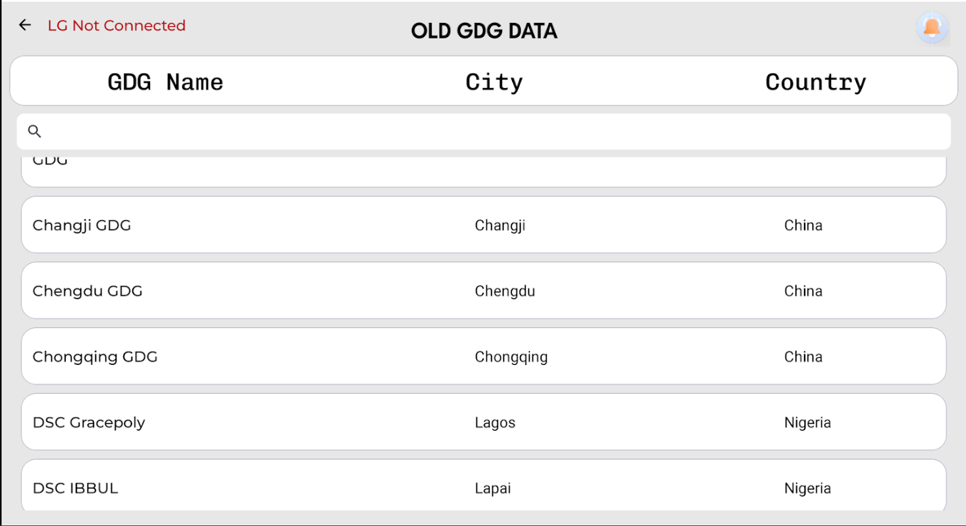Click Nigeria in DSC Gracepoly row
Viewport: 966px width, 526px height.
[807, 423]
